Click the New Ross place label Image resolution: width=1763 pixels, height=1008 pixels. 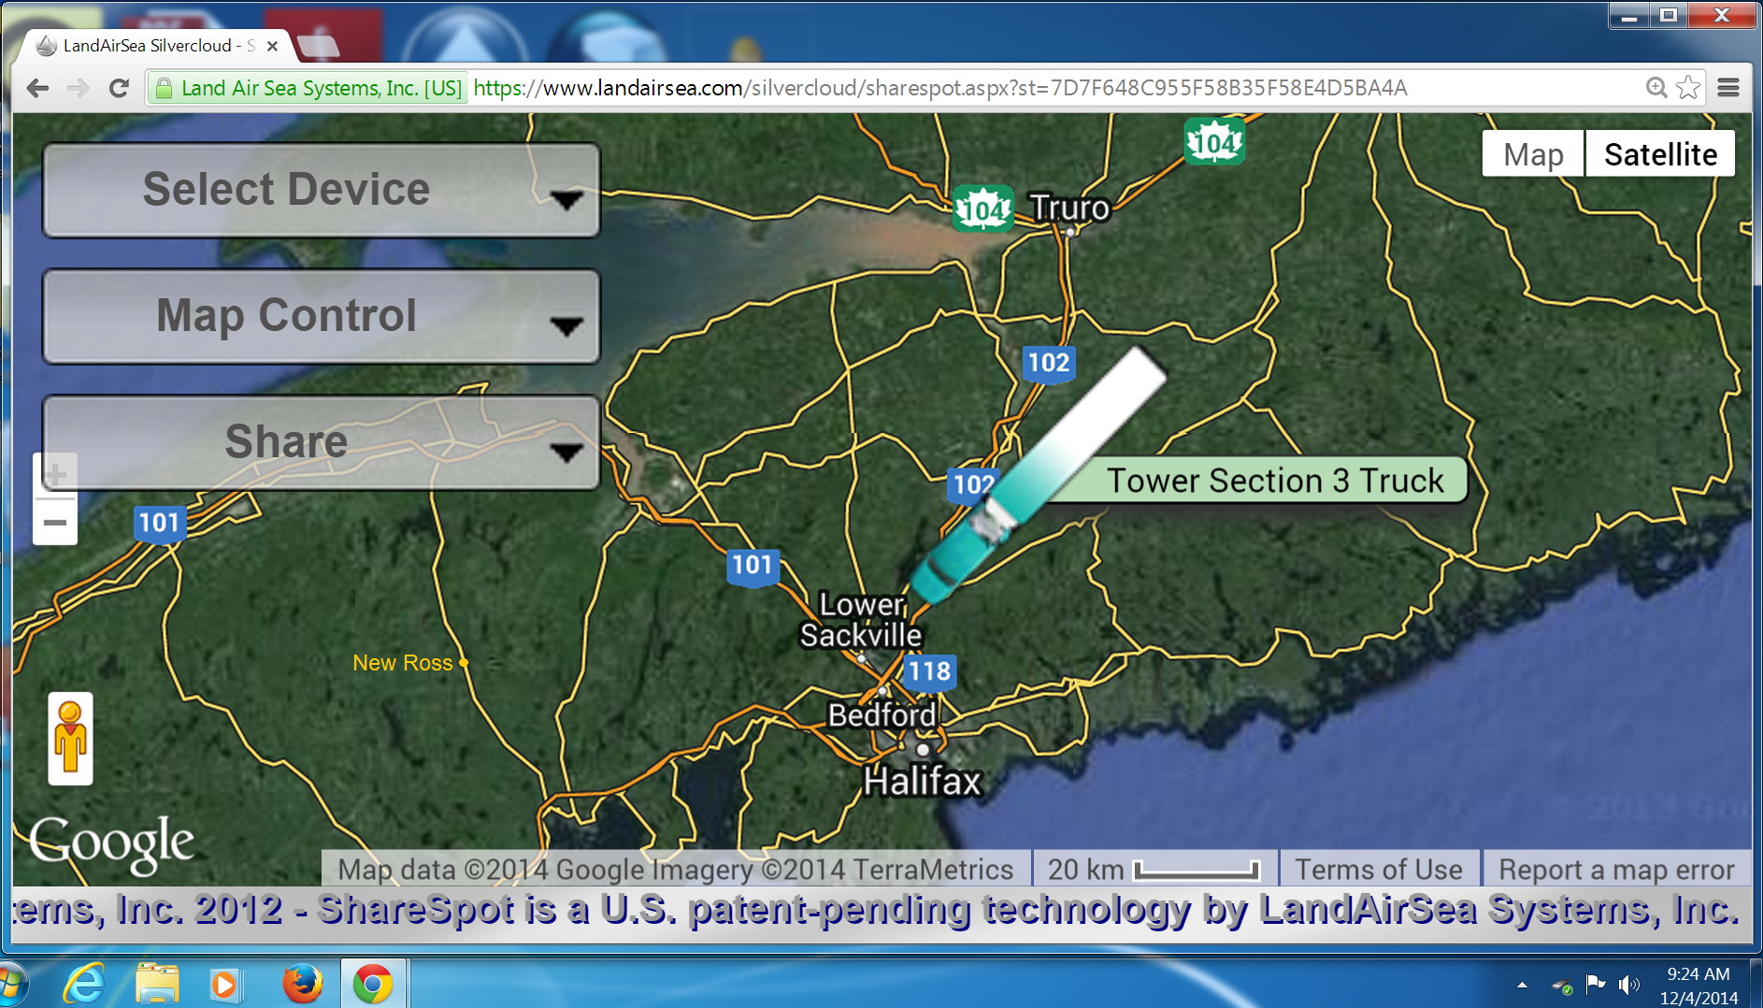coord(403,663)
